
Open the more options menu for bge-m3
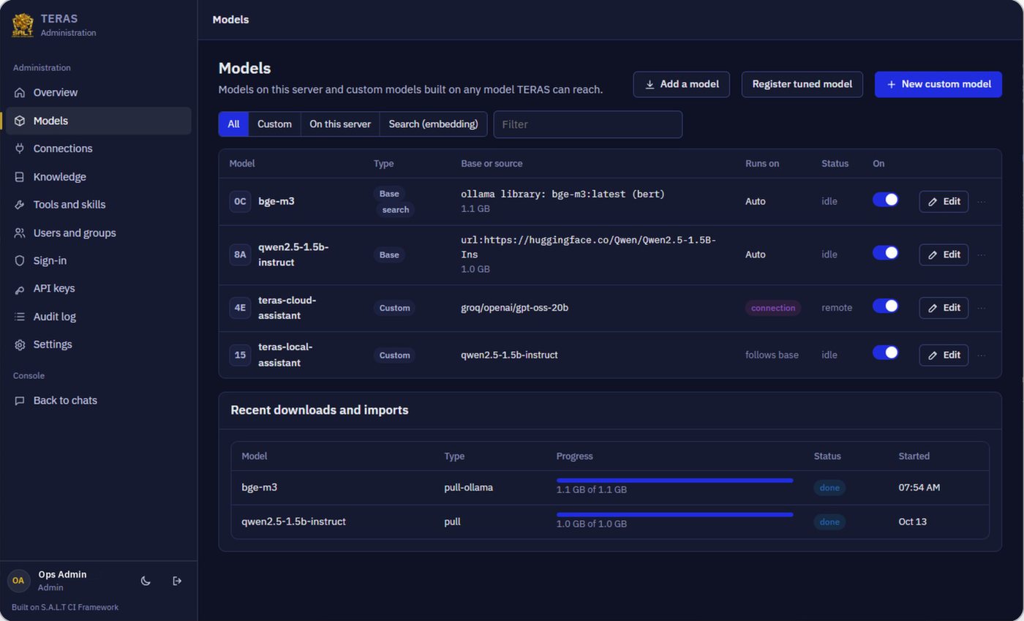[x=982, y=201]
